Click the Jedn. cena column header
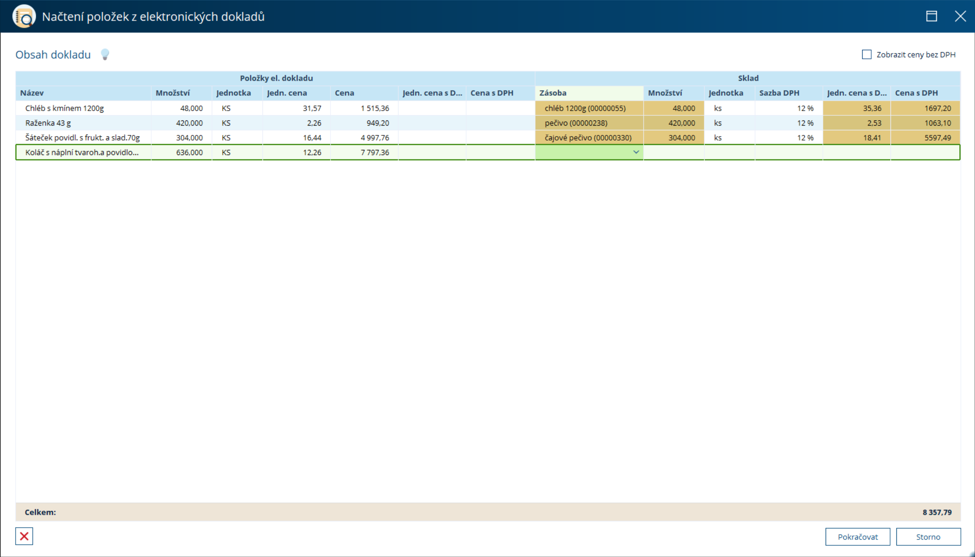 point(287,93)
